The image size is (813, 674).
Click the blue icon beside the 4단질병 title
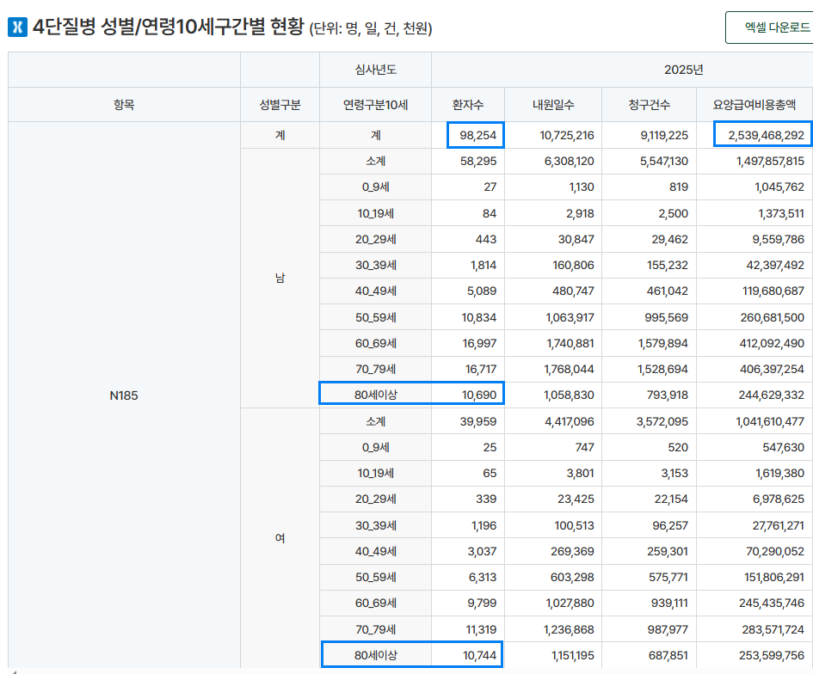[17, 27]
